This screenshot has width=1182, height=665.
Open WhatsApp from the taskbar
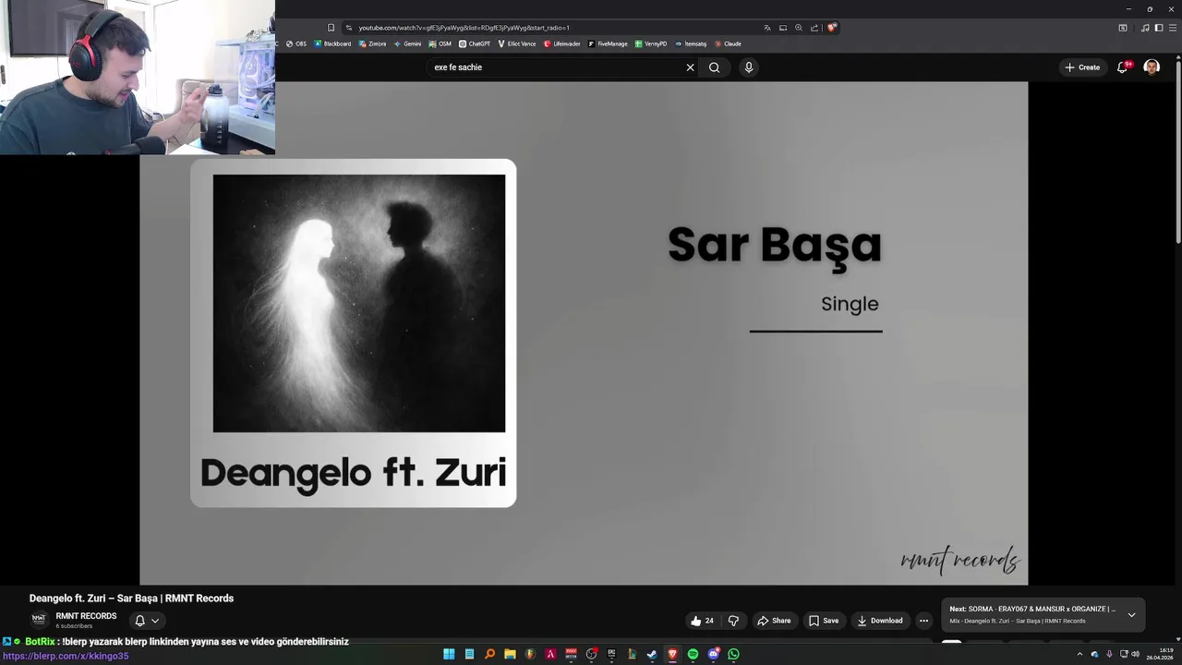[x=733, y=654]
